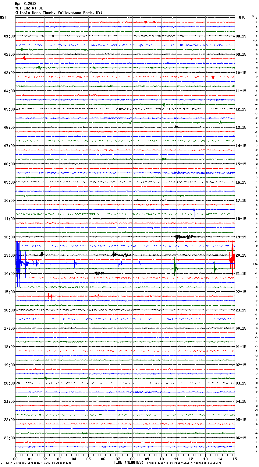The height and width of the screenshot is (467, 259).
Task: Click the '00:15' UTC time label
Action: click(241, 328)
